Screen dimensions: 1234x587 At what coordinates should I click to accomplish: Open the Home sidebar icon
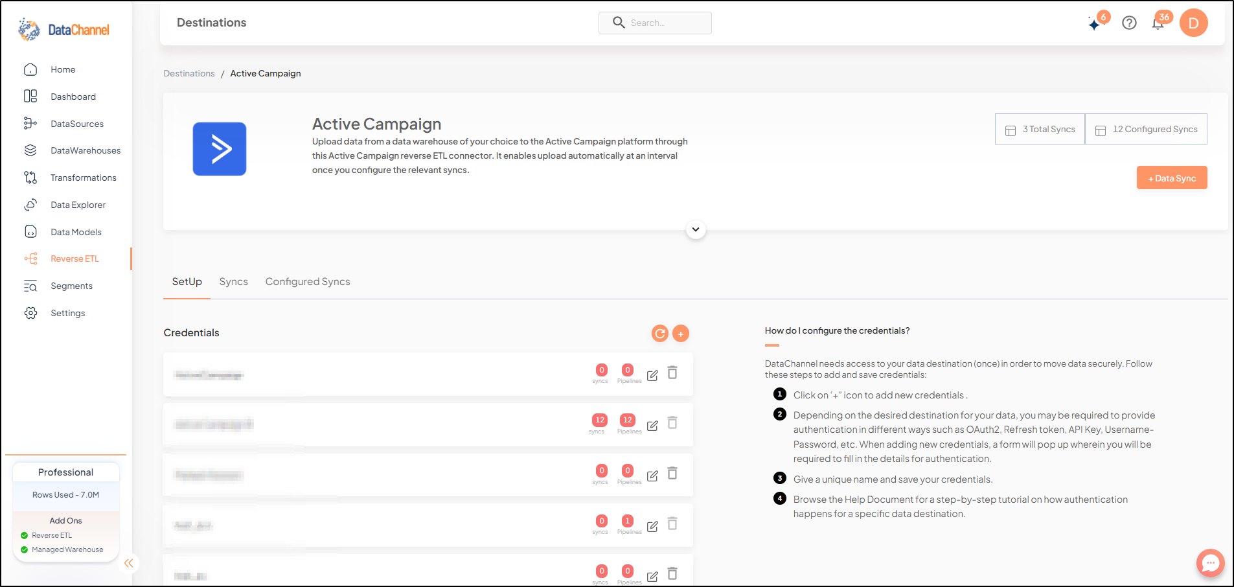(30, 69)
